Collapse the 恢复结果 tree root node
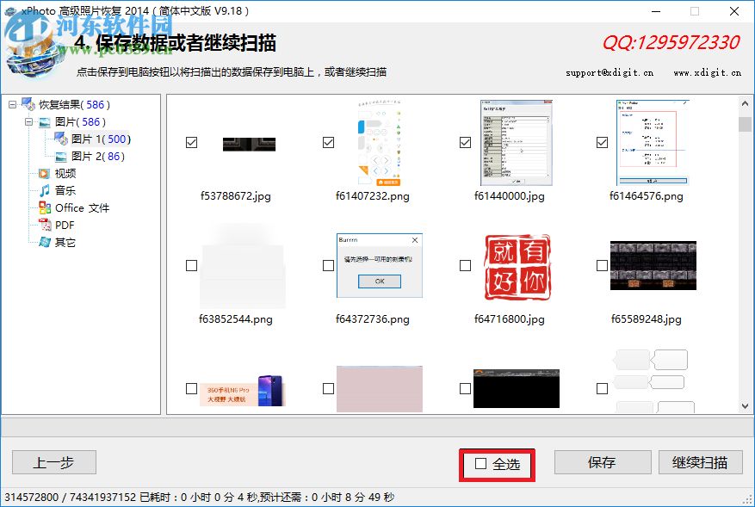The image size is (755, 507). tap(10, 104)
